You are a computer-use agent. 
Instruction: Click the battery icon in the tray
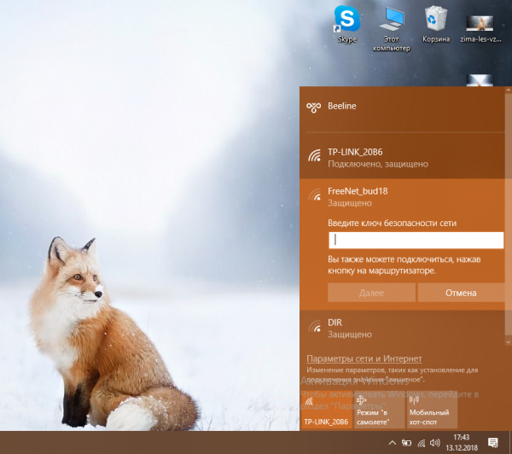pyautogui.click(x=407, y=442)
